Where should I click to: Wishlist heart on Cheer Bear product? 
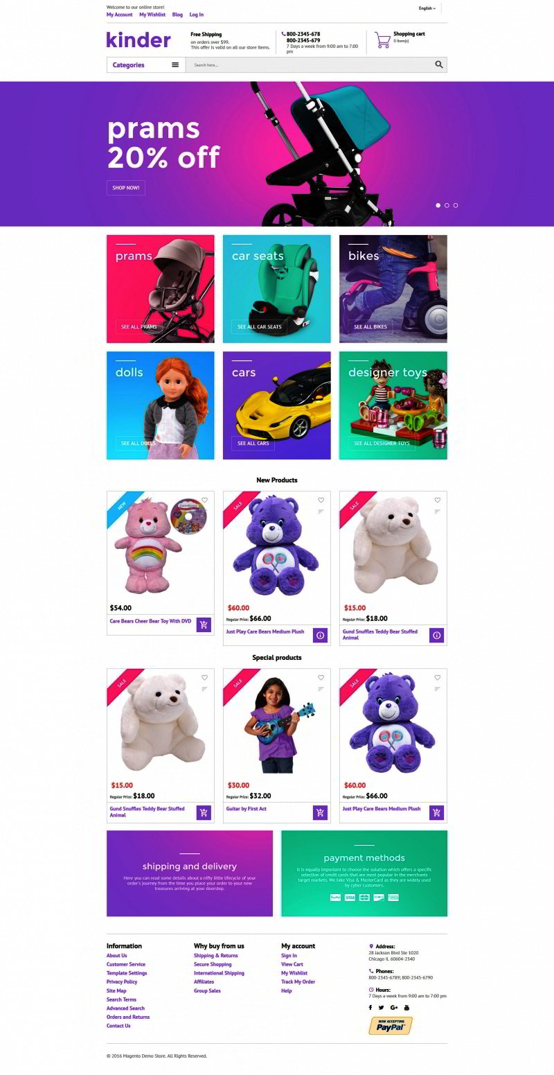click(204, 500)
